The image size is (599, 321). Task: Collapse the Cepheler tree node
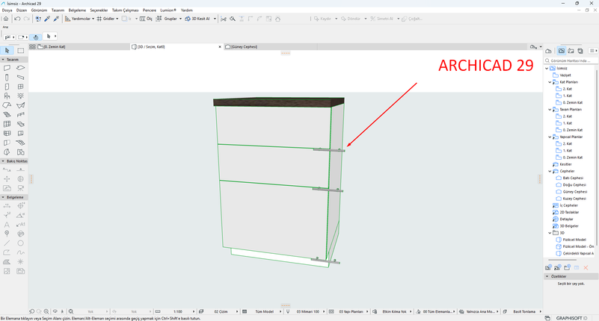pos(550,171)
